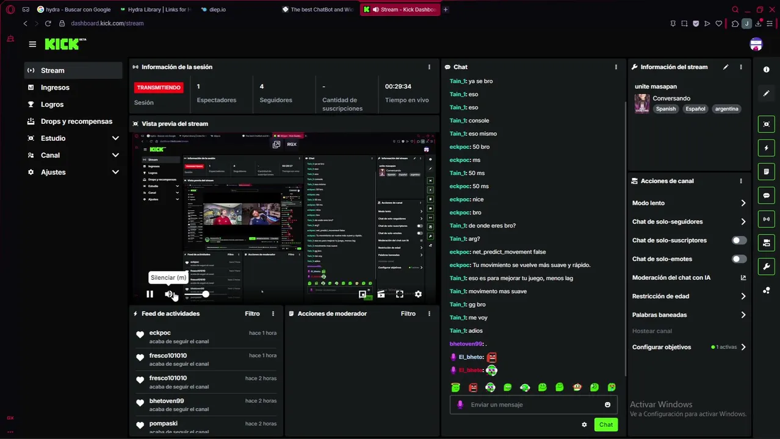Viewport: 780px width, 439px height.
Task: Toggle the wrench widget in right sidebar
Action: pyautogui.click(x=767, y=266)
